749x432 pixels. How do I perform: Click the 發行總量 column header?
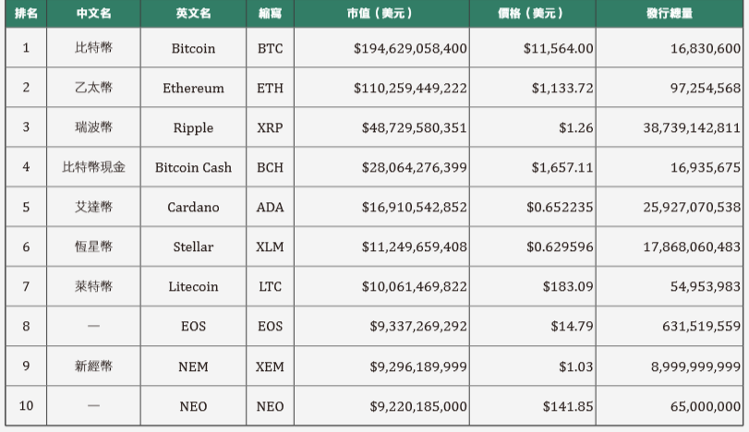click(670, 13)
